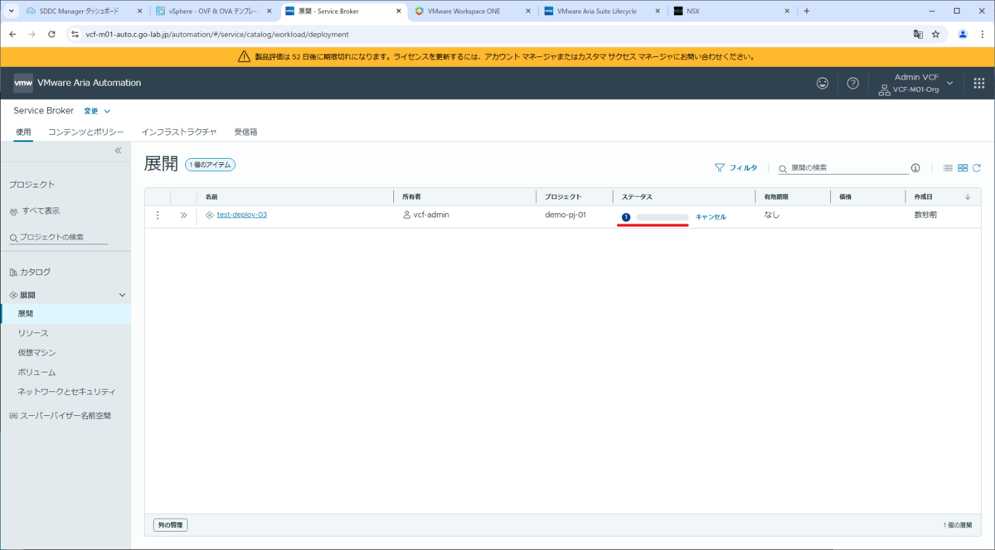Click the 1個のアイテム count badge
Image resolution: width=995 pixels, height=550 pixels.
pos(211,165)
